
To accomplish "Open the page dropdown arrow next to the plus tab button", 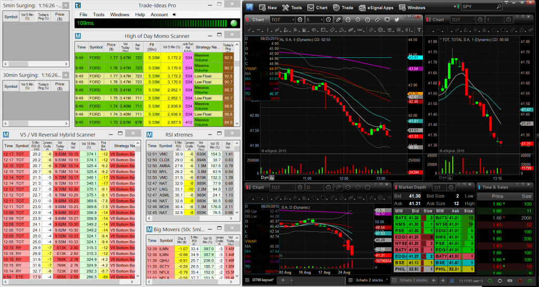I will (x=292, y=280).
